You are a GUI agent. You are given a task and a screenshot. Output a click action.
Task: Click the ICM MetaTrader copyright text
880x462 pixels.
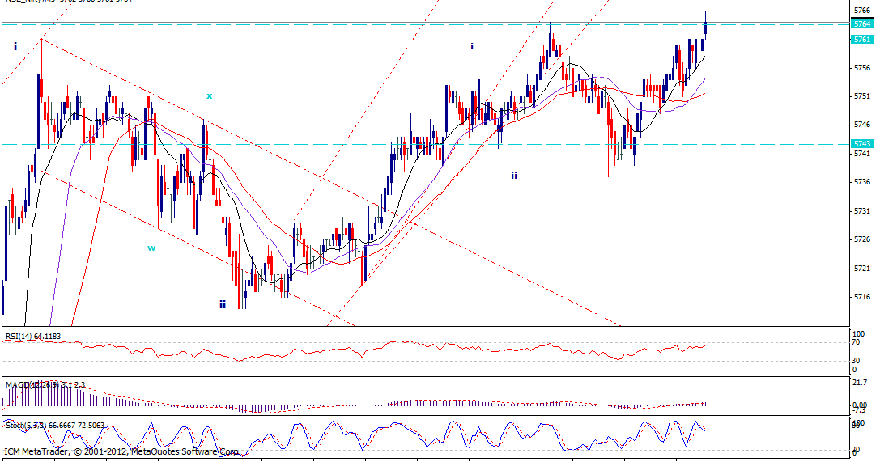click(121, 451)
